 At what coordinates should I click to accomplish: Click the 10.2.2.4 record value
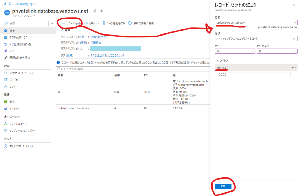[178, 108]
